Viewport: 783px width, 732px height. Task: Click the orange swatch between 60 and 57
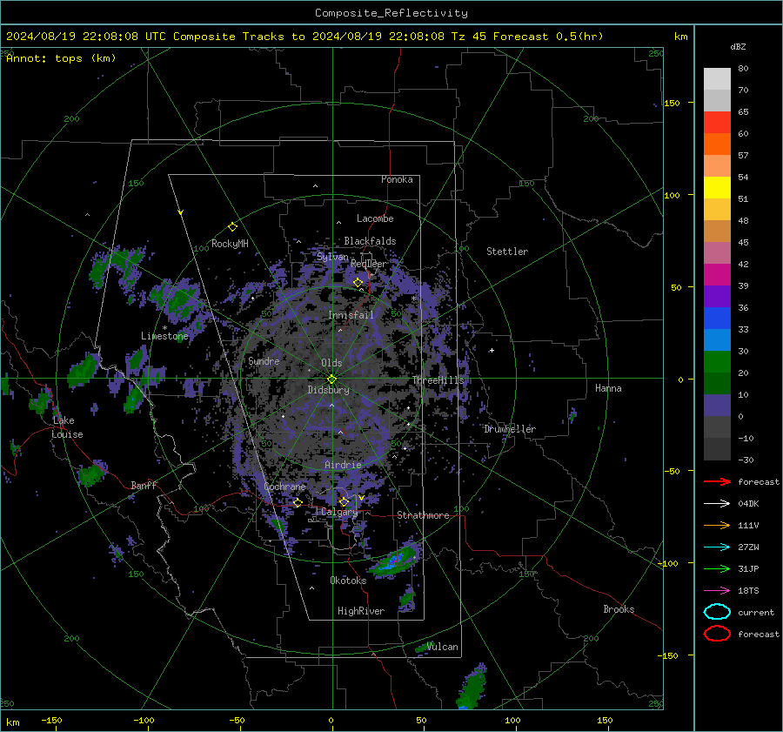pyautogui.click(x=717, y=144)
